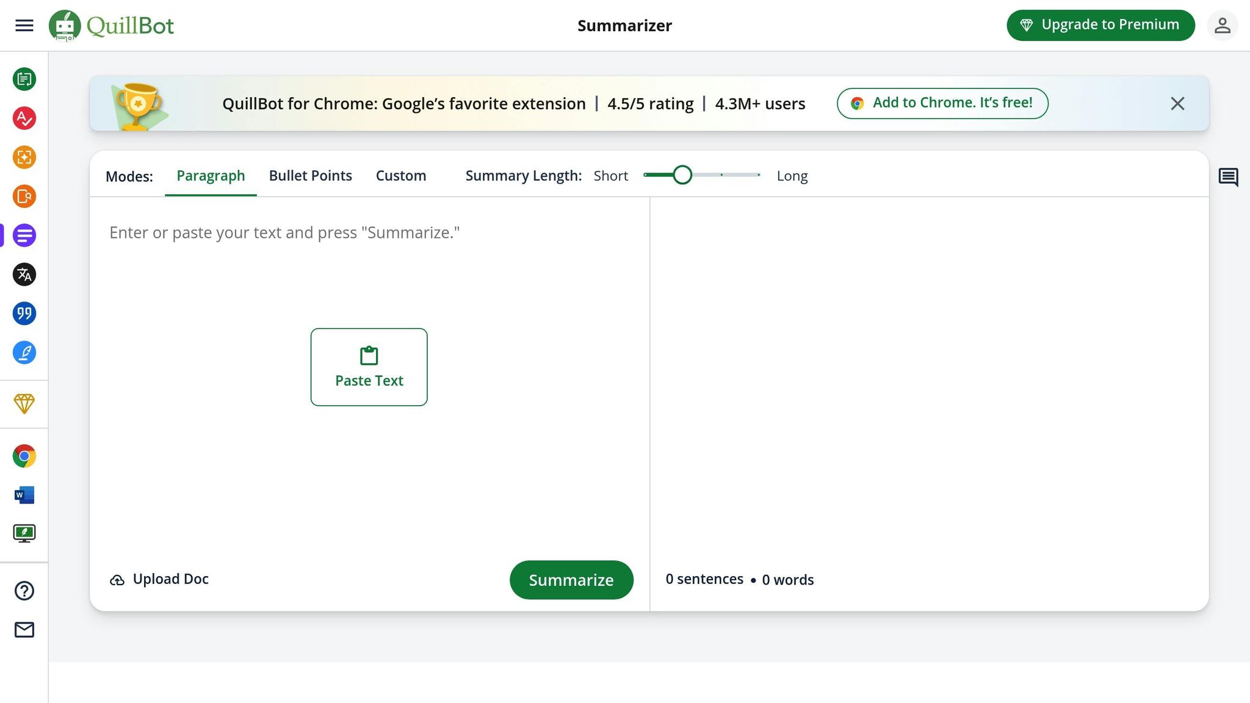
Task: Click Add to Chrome. It's free!
Action: (x=942, y=103)
